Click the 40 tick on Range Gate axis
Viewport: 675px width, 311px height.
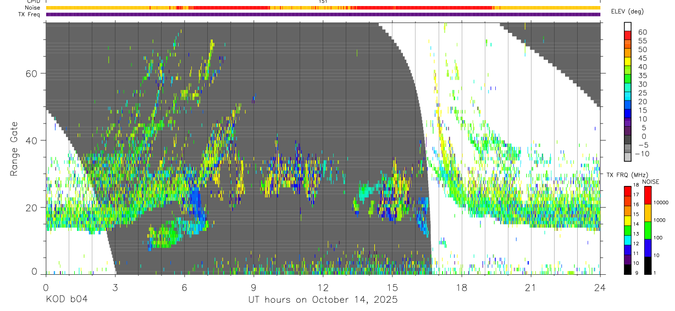(32, 140)
